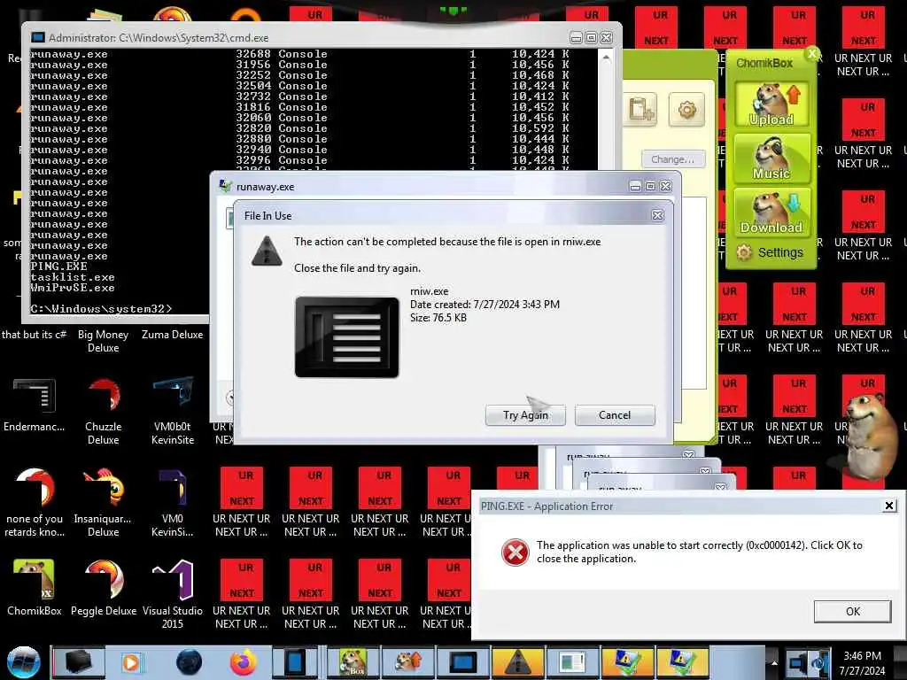Close the PING.EXE Application Error dialog
907x680 pixels.
click(x=889, y=506)
